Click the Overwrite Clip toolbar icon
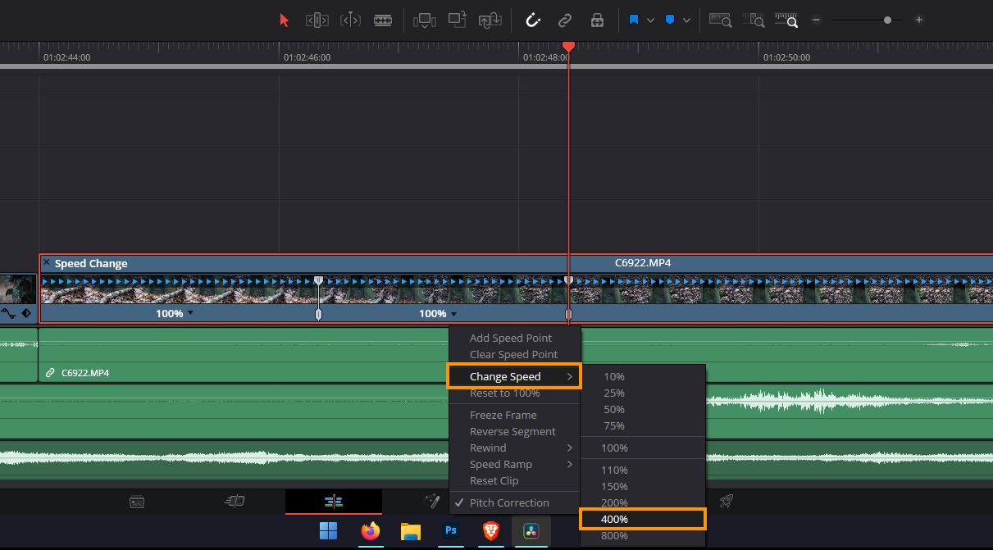993x550 pixels. [458, 20]
